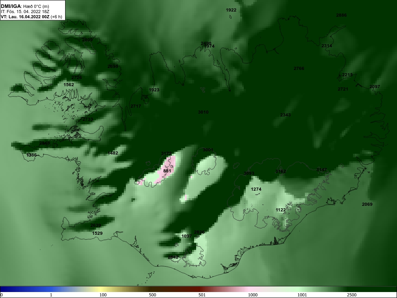The height and width of the screenshot is (298, 397).
Task: Click the value label 3172
Action: pyautogui.click(x=166, y=153)
